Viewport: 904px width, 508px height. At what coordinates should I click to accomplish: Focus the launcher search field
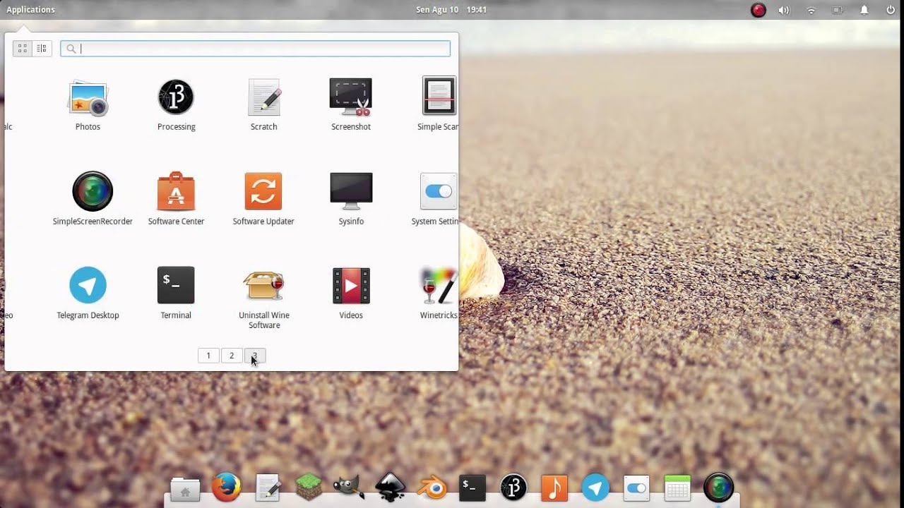[255, 48]
